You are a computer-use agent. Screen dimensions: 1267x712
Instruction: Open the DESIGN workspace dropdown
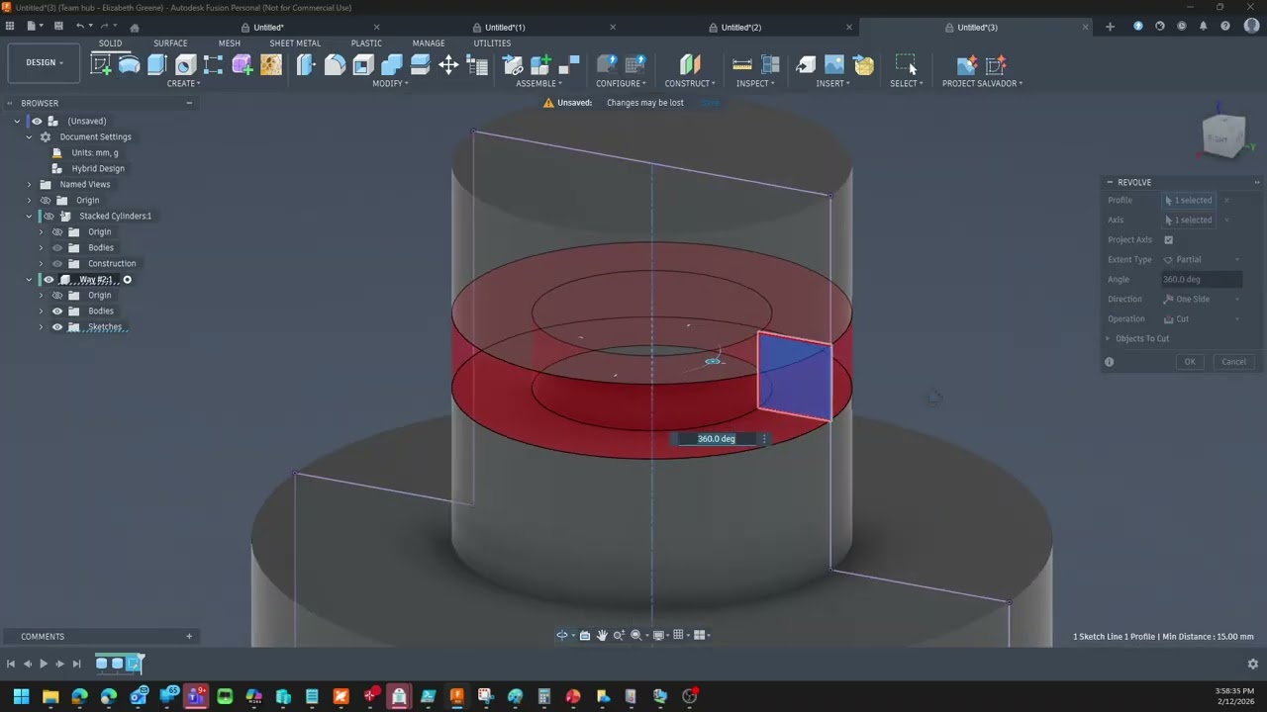pos(44,62)
